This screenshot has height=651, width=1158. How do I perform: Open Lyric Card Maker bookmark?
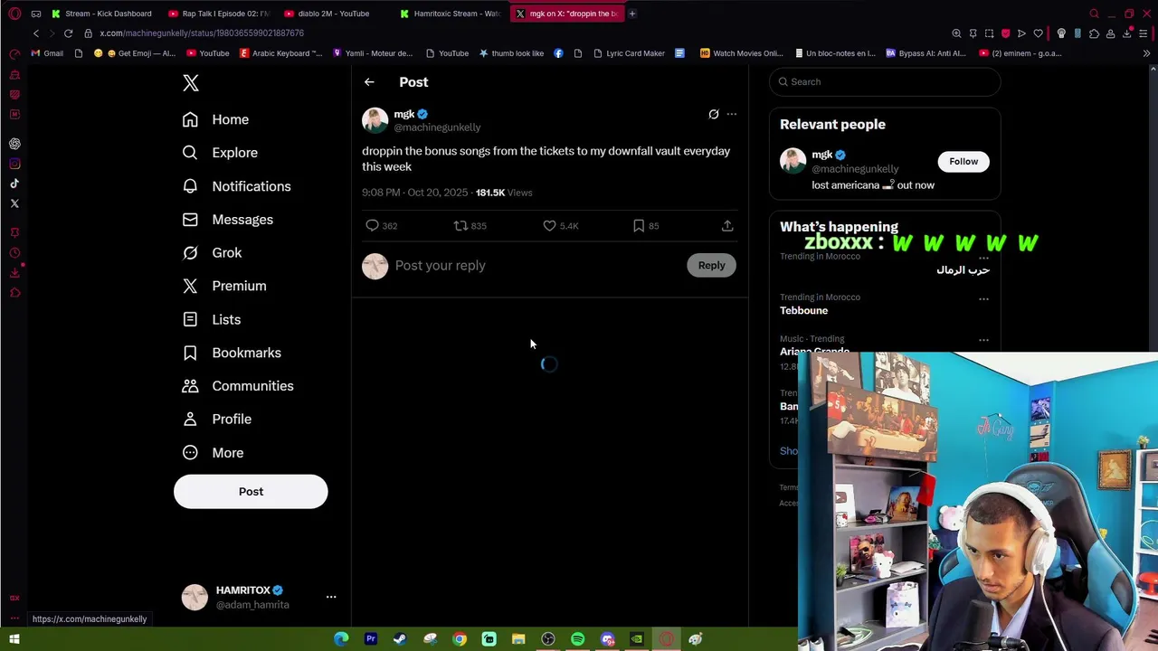629,53
